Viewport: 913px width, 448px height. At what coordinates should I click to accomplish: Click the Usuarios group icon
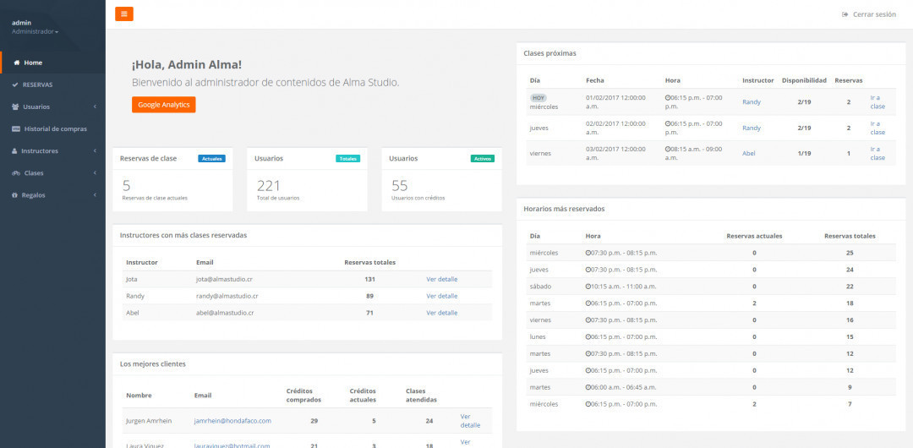click(16, 107)
